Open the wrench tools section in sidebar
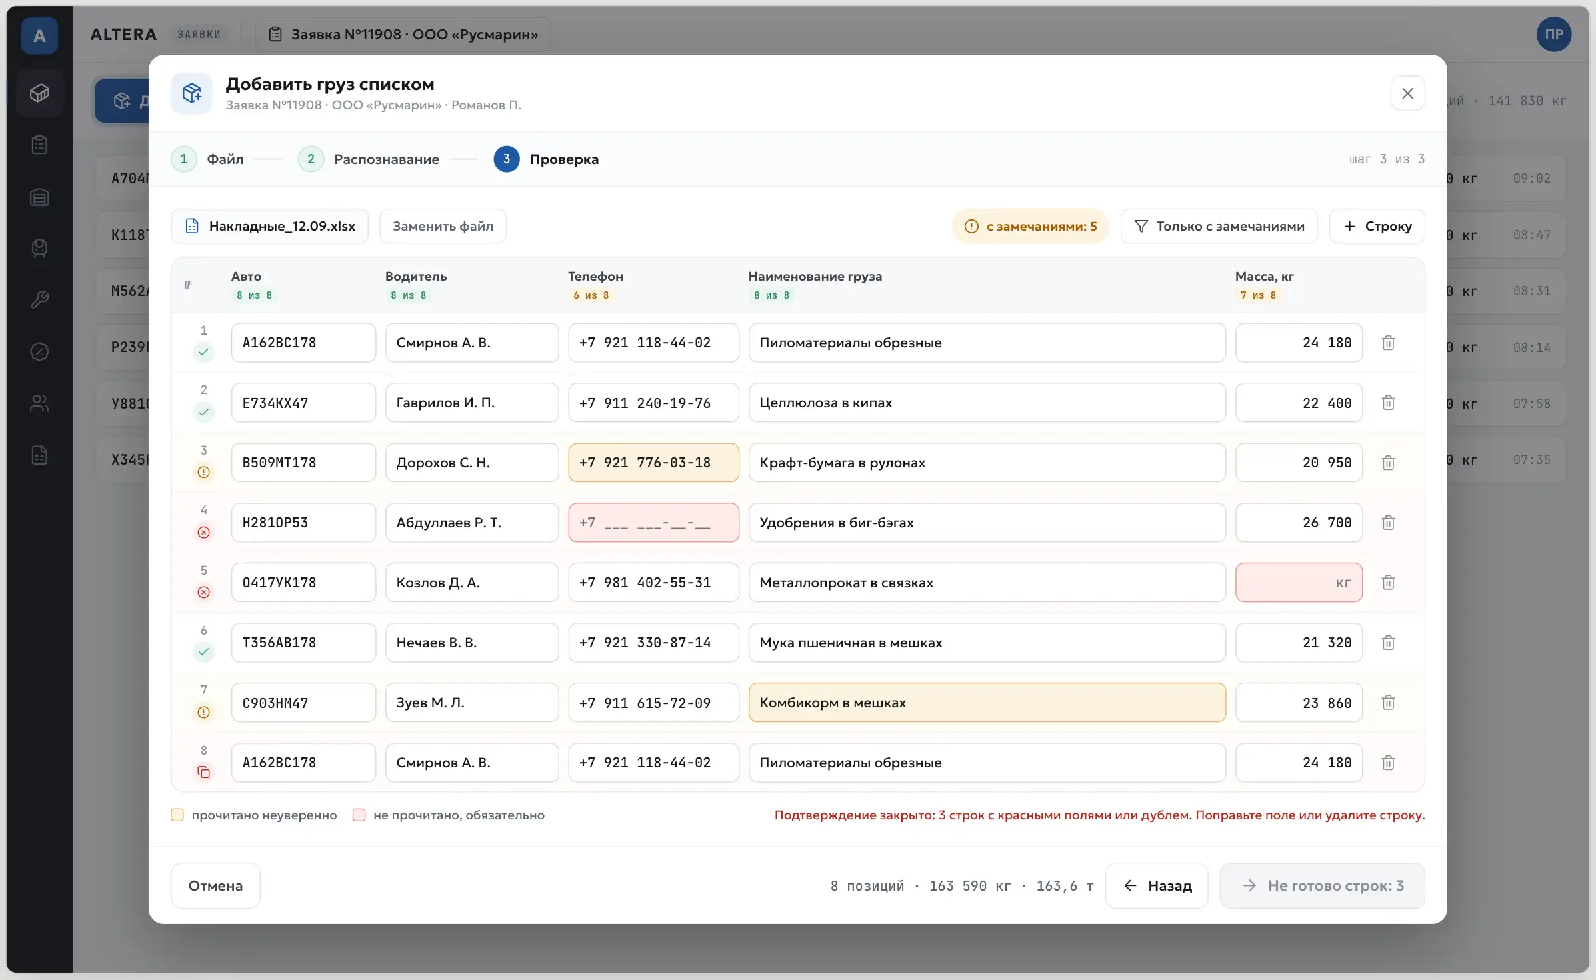This screenshot has width=1596, height=980. click(x=39, y=299)
